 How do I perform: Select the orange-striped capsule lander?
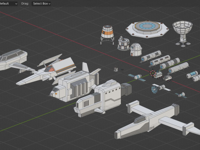coord(107,35)
